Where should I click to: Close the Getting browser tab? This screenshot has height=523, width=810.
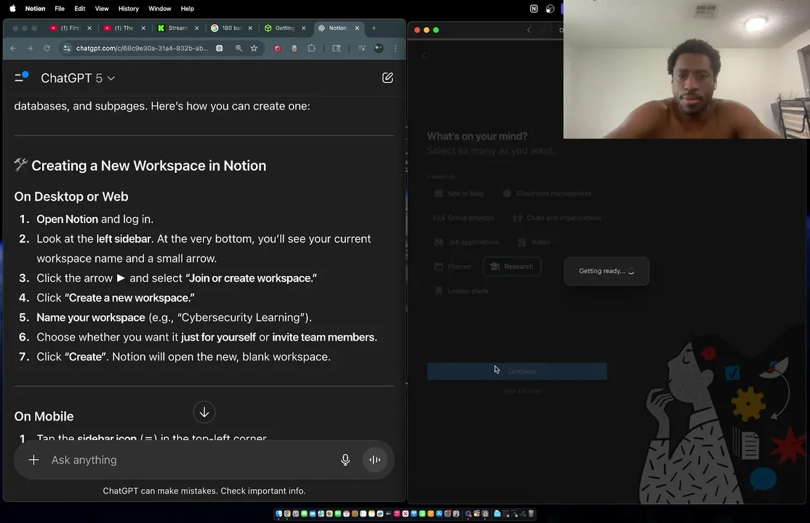[304, 28]
